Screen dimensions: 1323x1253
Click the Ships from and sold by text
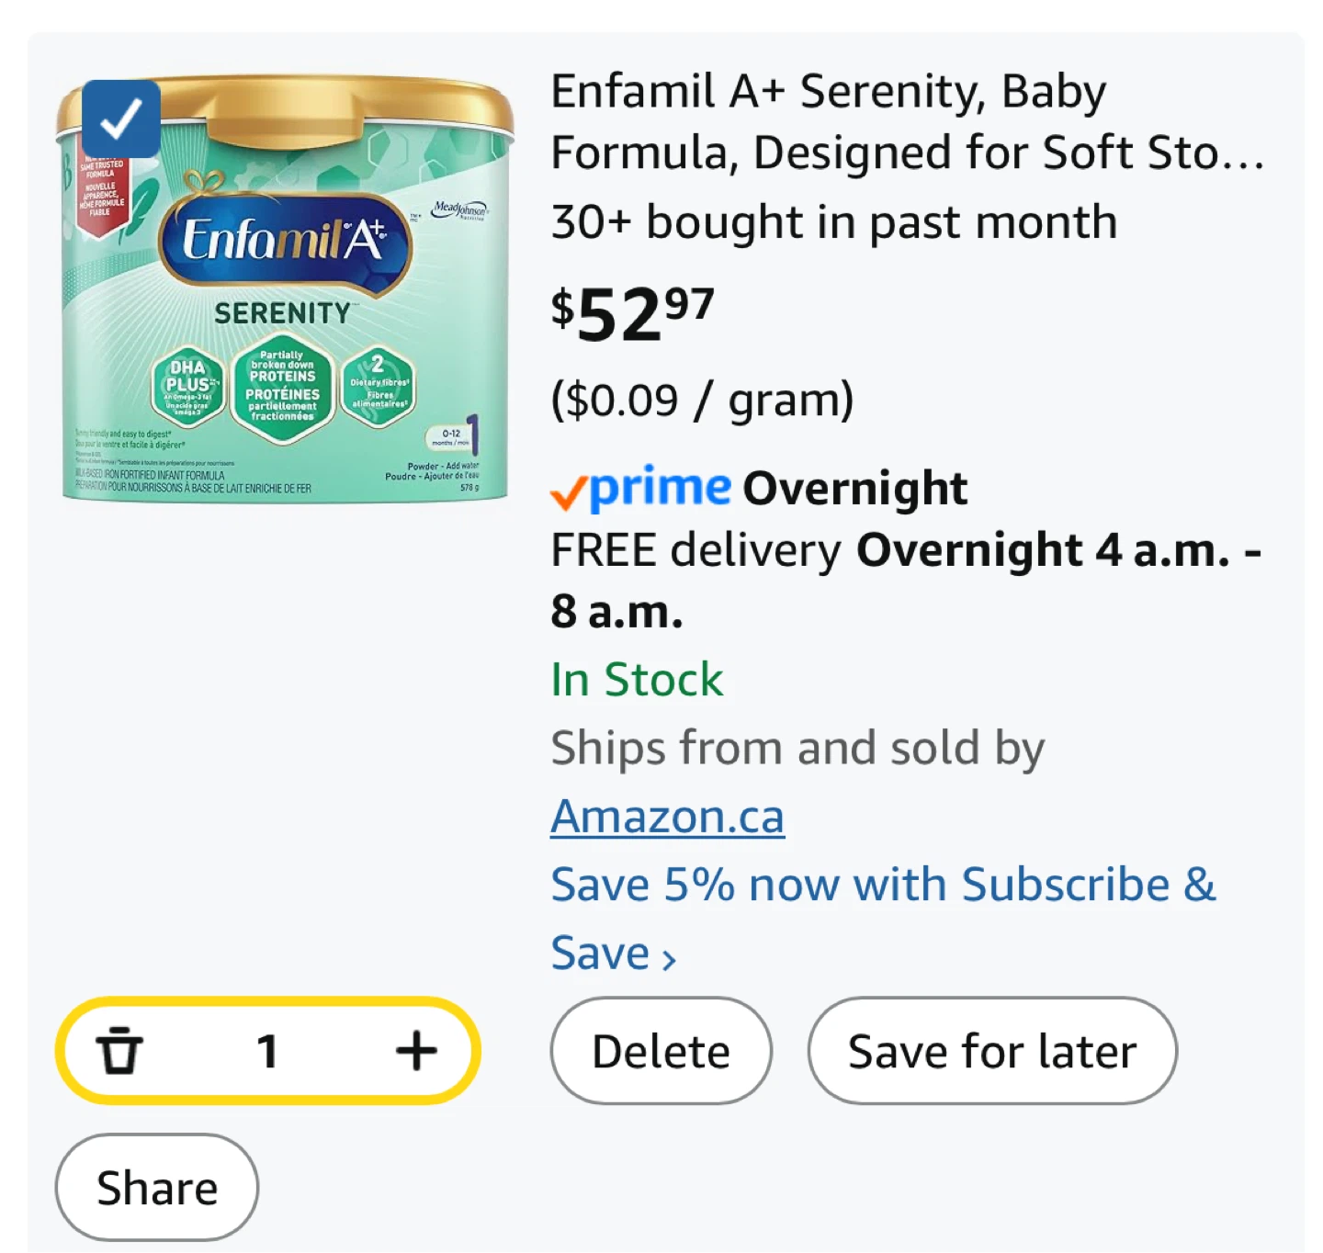tap(797, 748)
